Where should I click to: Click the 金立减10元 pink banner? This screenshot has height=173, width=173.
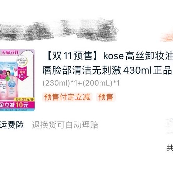[x=17, y=105]
